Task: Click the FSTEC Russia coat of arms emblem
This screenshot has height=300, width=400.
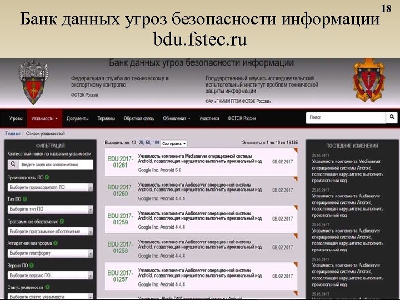Action: 33,82
